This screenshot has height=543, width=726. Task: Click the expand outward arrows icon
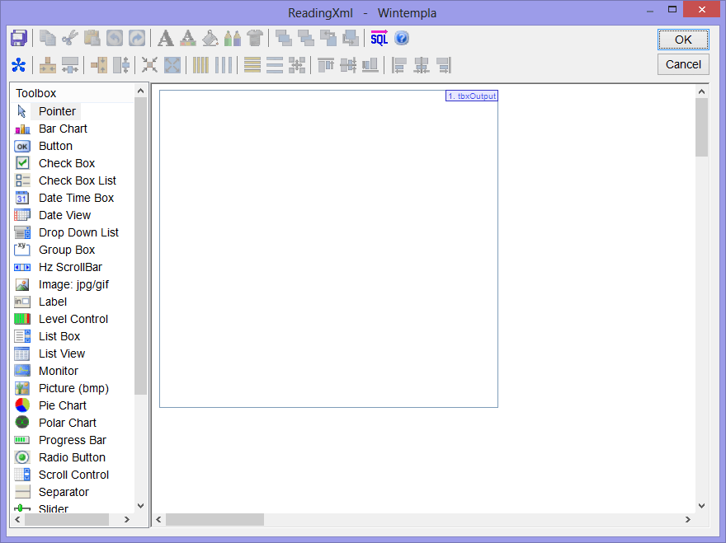click(172, 65)
